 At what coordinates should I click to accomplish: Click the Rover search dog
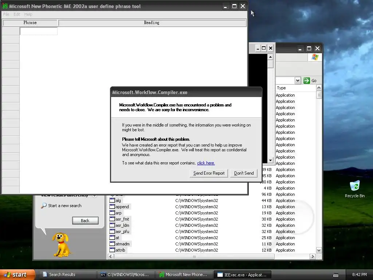coord(61,245)
